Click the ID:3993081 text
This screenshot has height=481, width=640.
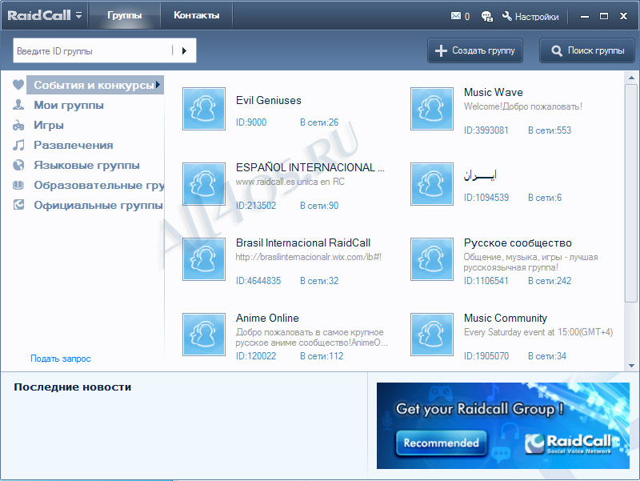(x=486, y=130)
